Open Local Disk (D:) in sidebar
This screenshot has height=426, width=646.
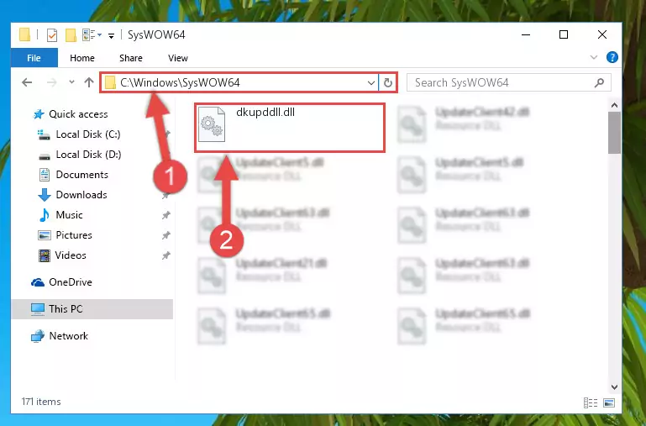pos(79,155)
